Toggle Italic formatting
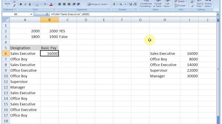The width and height of the screenshot is (222, 124). point(25,4)
